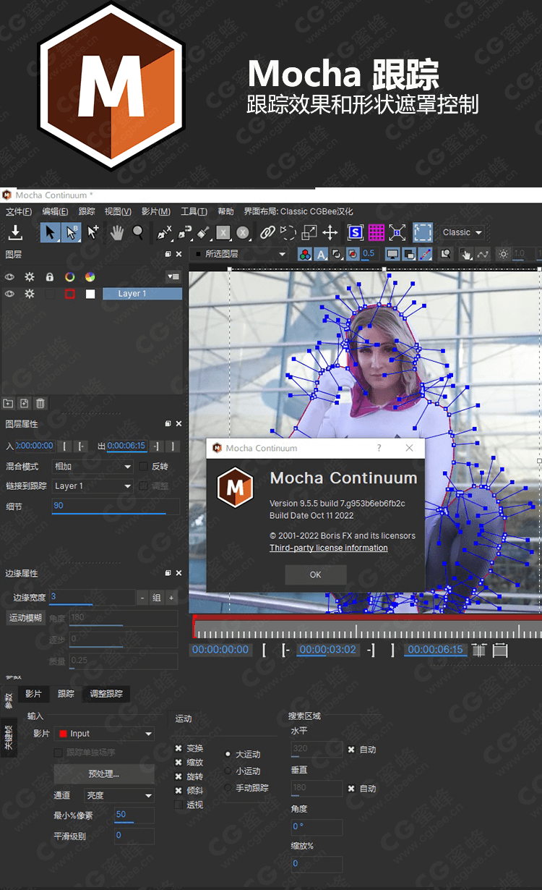Pick the magnifier zoom tool
The image size is (542, 890).
pos(137,232)
